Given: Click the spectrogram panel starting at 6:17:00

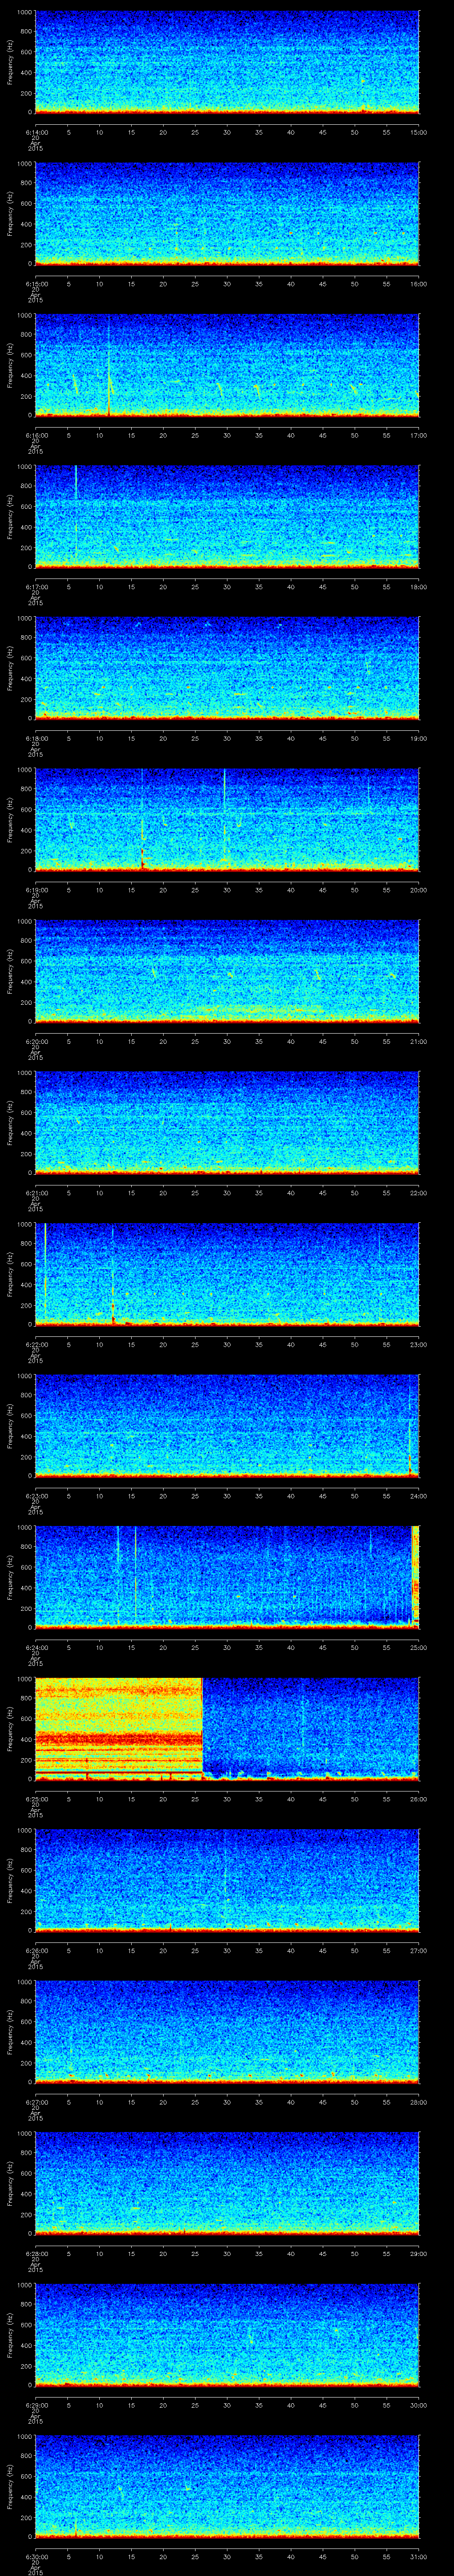Looking at the screenshot, I should point(227,517).
